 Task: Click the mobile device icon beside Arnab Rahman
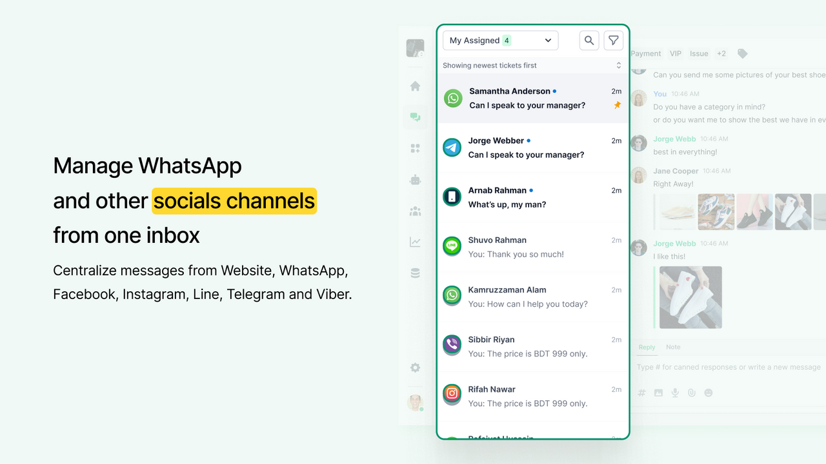452,197
